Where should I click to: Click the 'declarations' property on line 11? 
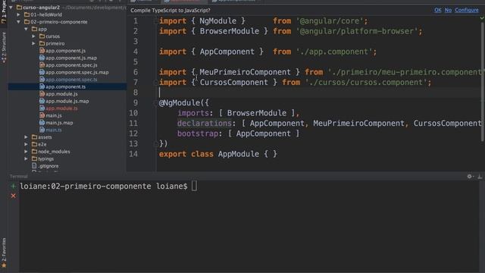[204, 123]
